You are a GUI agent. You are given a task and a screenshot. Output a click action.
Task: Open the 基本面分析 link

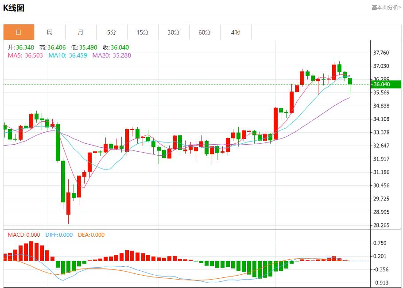(386, 8)
